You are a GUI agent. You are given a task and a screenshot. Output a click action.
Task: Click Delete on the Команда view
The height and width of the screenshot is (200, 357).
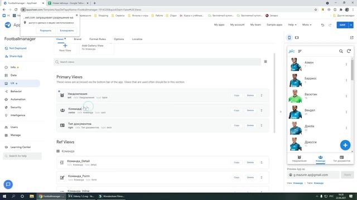pos(250,111)
